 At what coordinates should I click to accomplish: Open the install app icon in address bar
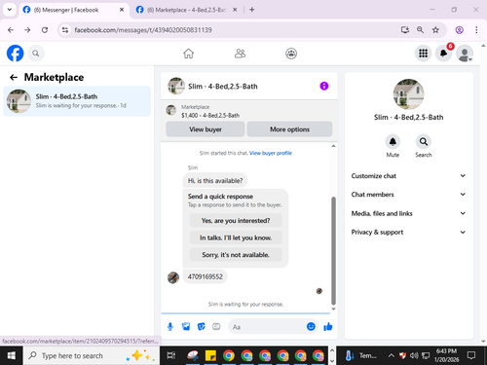pos(405,30)
